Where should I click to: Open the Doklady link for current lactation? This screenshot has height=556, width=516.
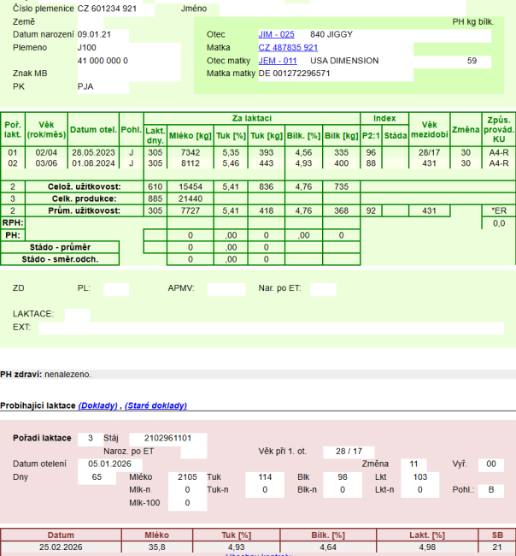[98, 405]
